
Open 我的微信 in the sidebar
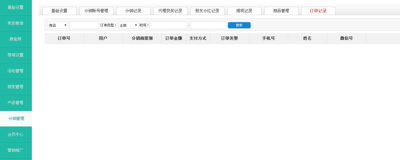[16, 23]
